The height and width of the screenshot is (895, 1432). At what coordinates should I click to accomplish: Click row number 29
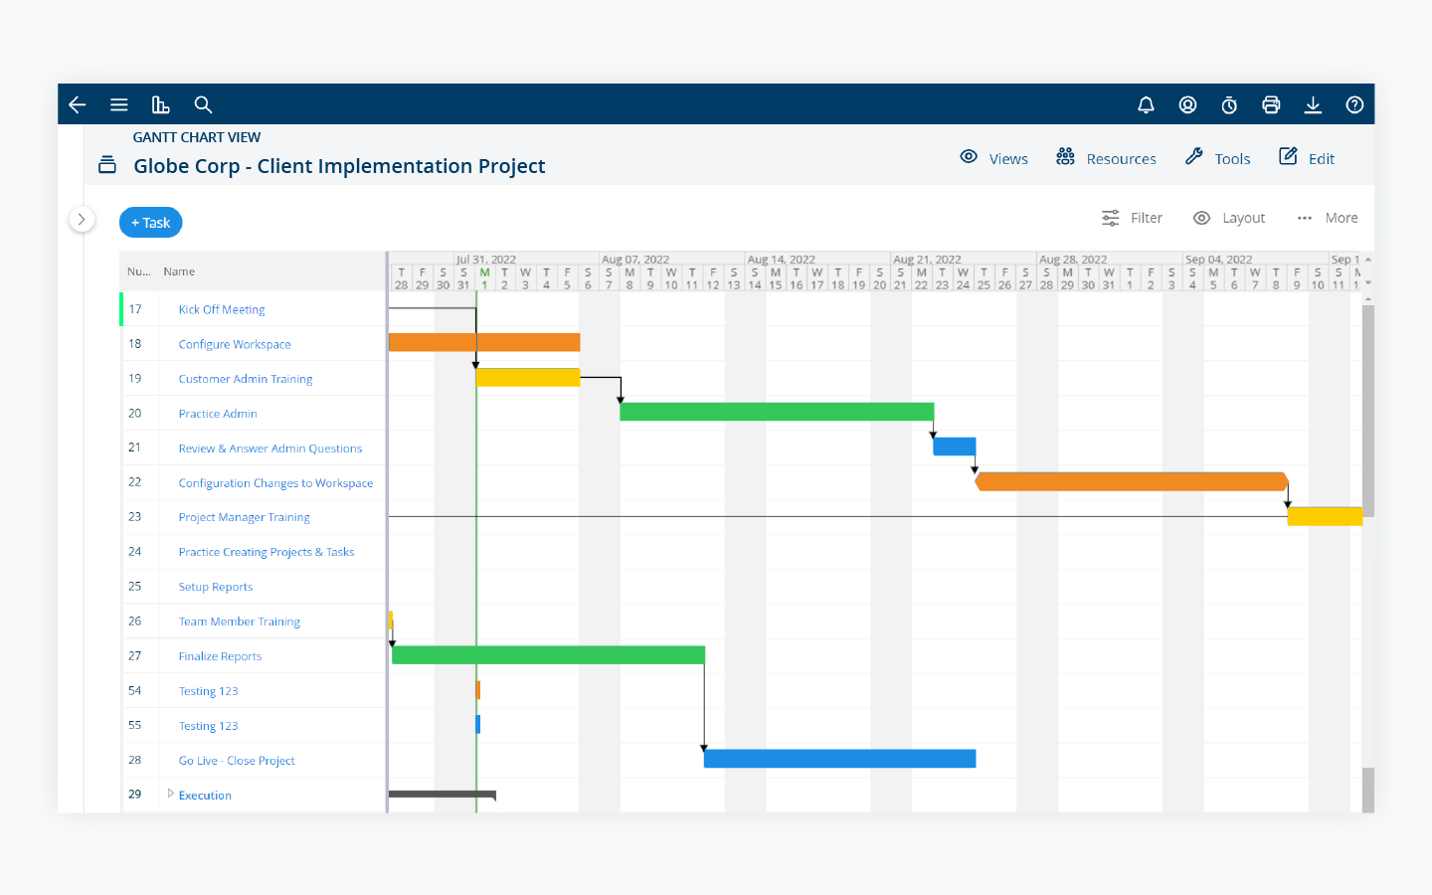[x=135, y=794]
